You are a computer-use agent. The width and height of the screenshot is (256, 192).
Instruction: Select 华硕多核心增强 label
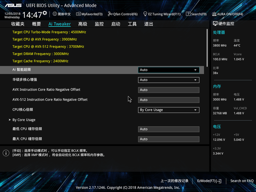pyautogui.click(x=25, y=80)
